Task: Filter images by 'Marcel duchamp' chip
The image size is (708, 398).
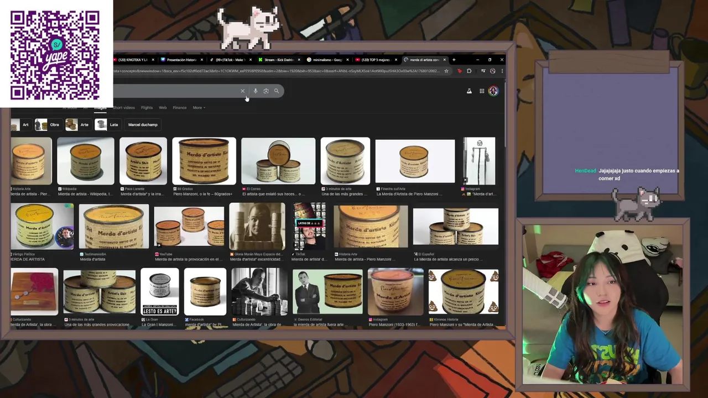Action: pyautogui.click(x=143, y=125)
